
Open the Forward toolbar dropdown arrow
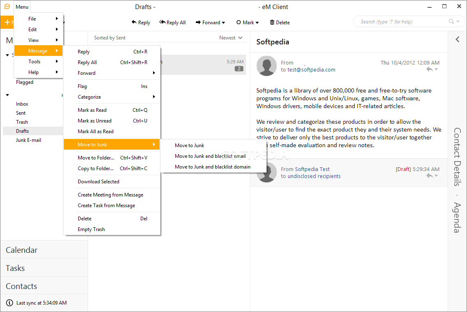click(x=223, y=23)
